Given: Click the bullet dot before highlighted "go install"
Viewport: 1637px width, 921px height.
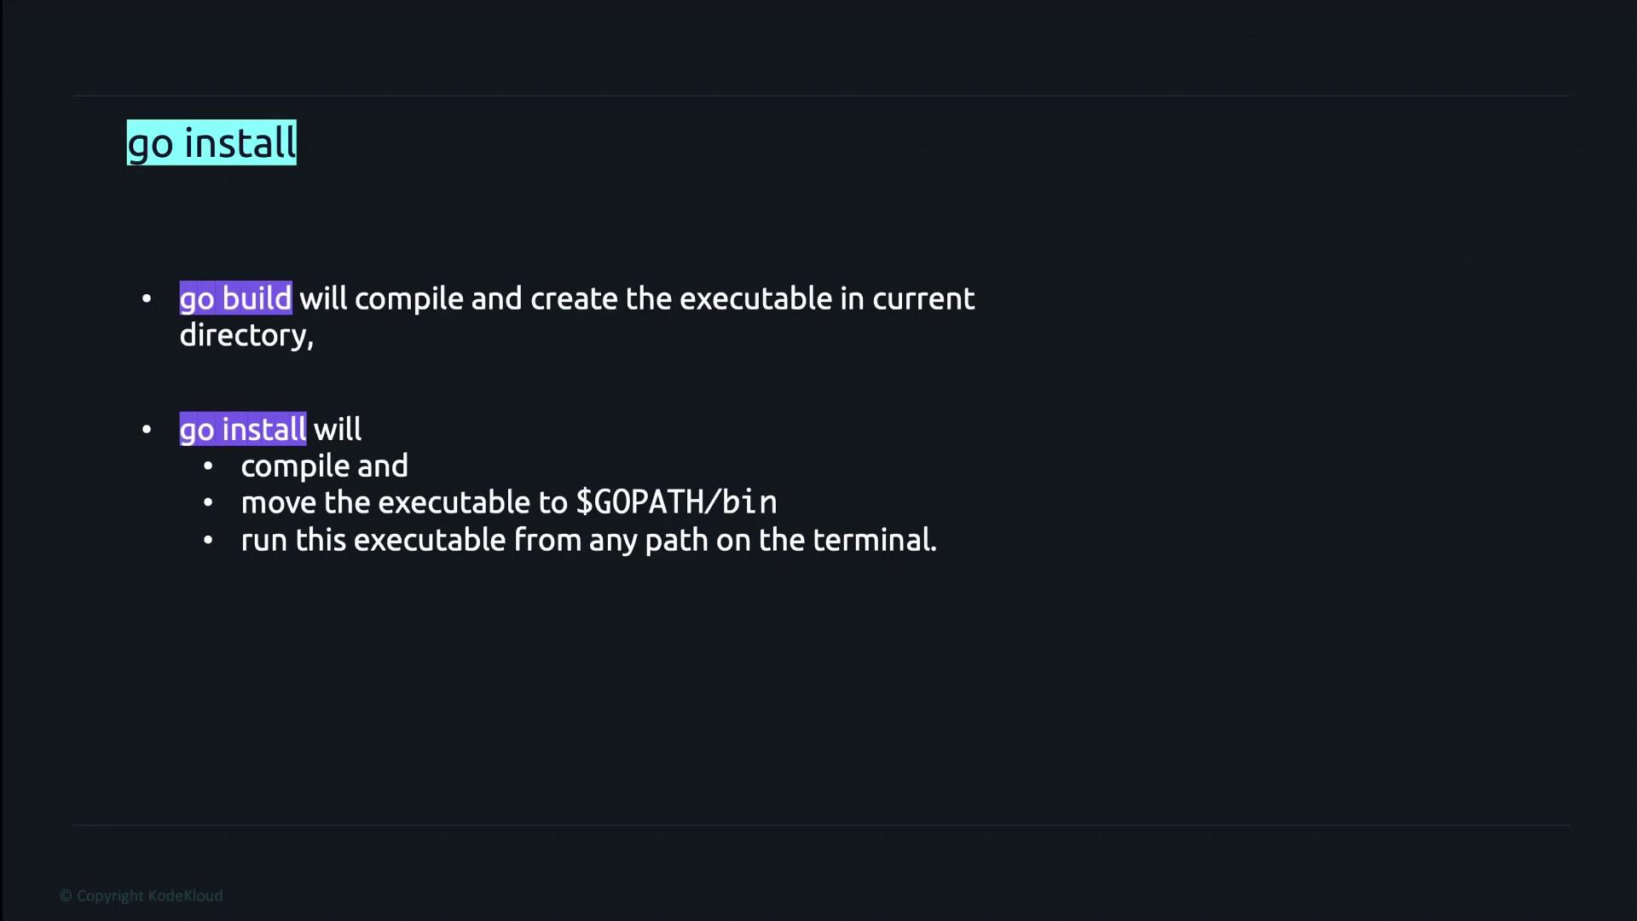Looking at the screenshot, I should tap(147, 429).
